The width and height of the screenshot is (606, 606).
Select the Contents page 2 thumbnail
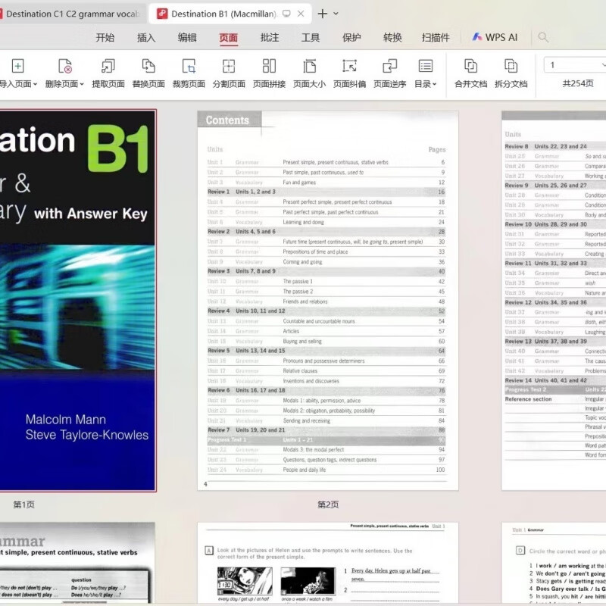328,301
